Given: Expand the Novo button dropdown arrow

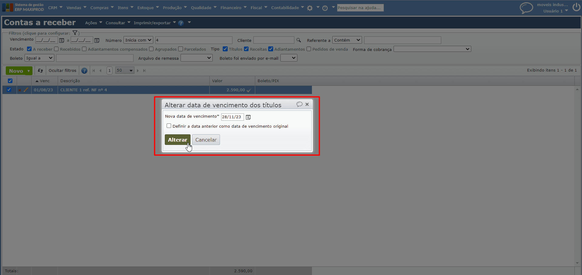Looking at the screenshot, I should point(29,71).
